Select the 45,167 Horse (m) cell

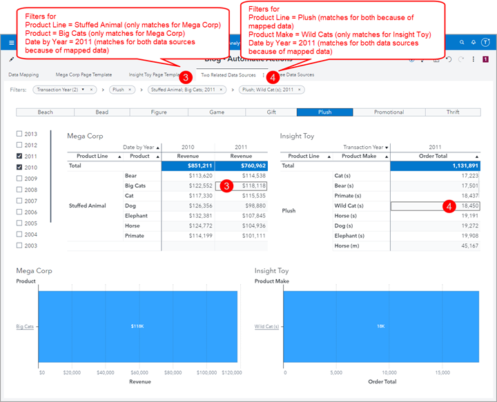click(x=435, y=246)
